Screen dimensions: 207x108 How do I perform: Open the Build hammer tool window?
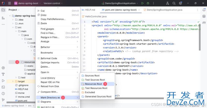(x=3, y=74)
